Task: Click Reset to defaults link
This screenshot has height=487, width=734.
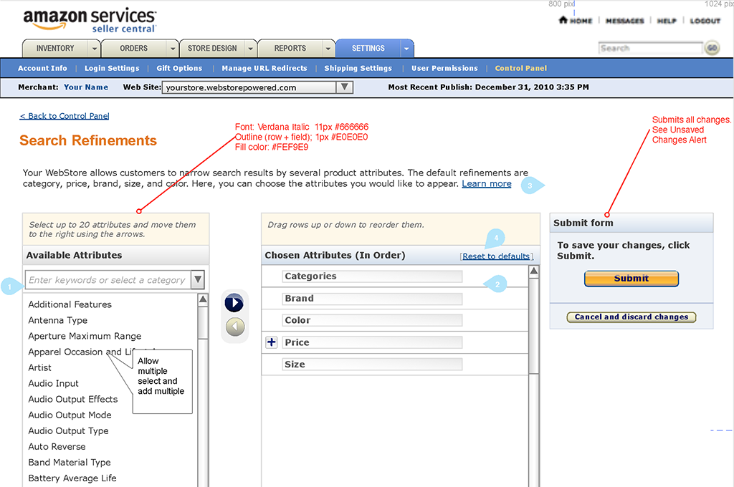Action: click(496, 256)
